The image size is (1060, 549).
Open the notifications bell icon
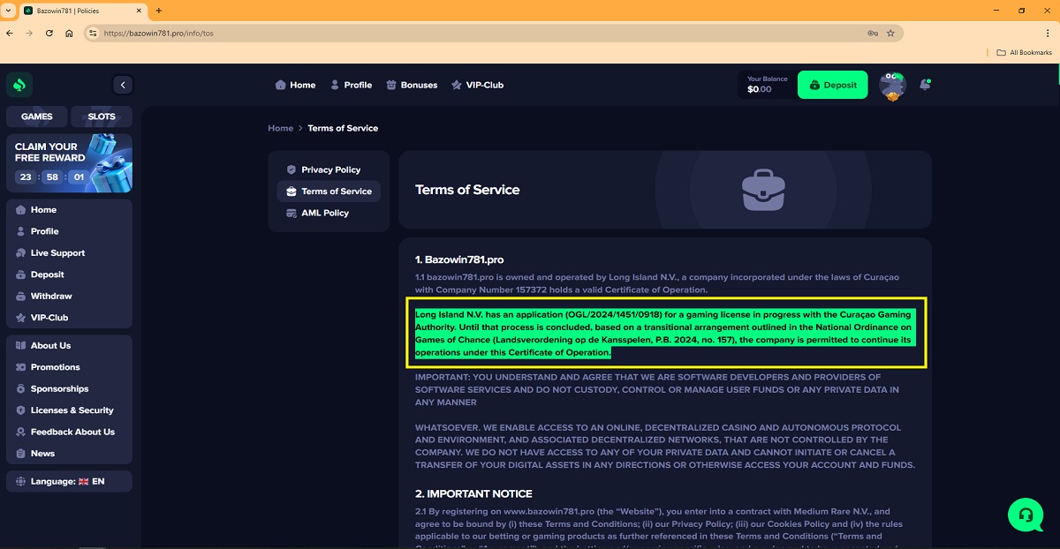925,85
